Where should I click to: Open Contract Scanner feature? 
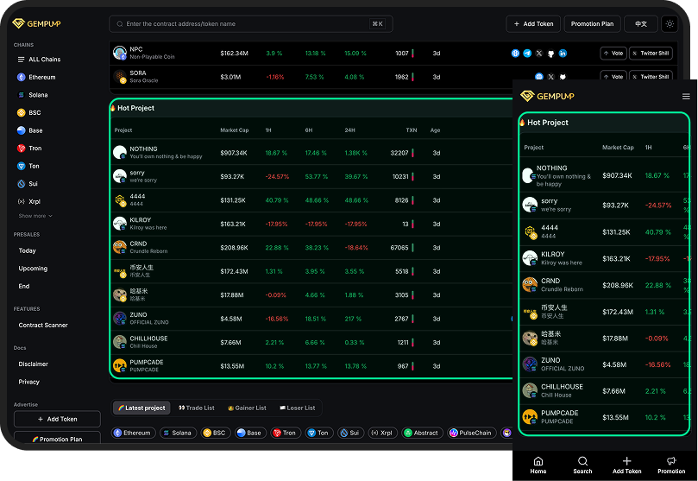pyautogui.click(x=43, y=325)
